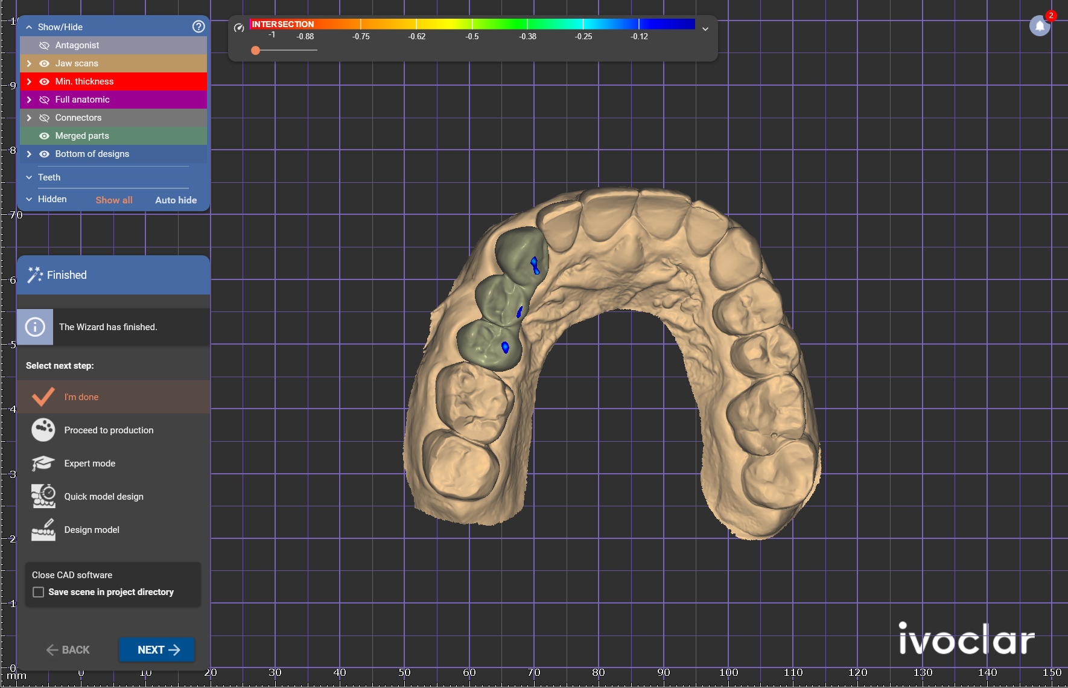Click the NEXT button

[157, 649]
